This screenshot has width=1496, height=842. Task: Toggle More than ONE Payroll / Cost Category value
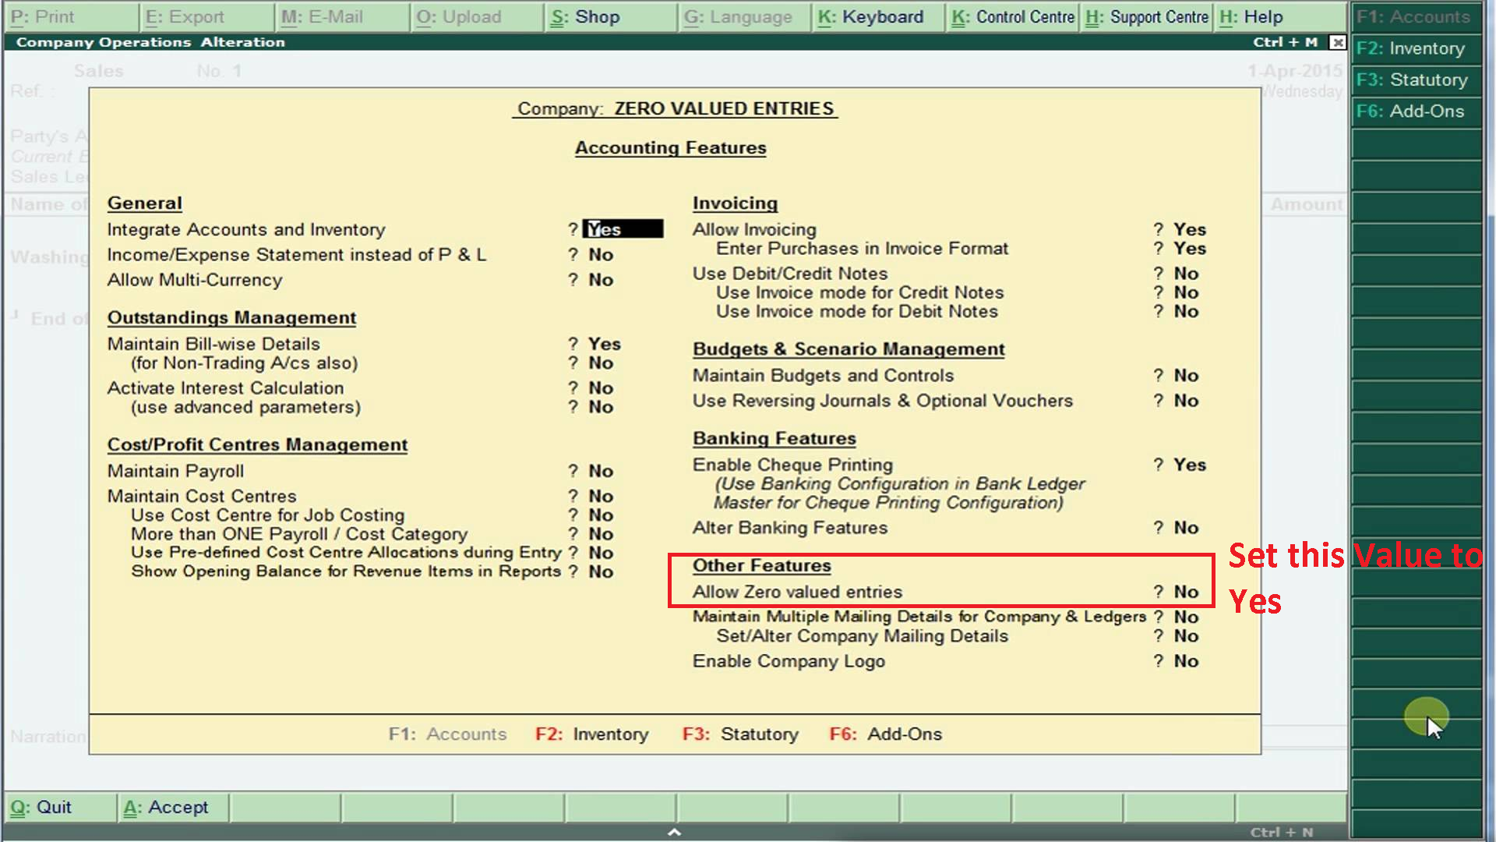click(x=601, y=534)
